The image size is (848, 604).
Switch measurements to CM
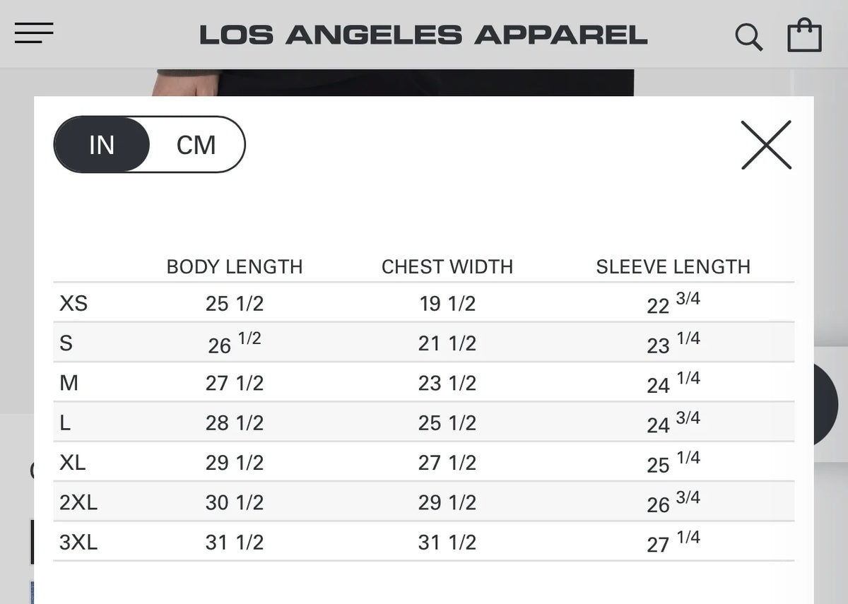196,145
